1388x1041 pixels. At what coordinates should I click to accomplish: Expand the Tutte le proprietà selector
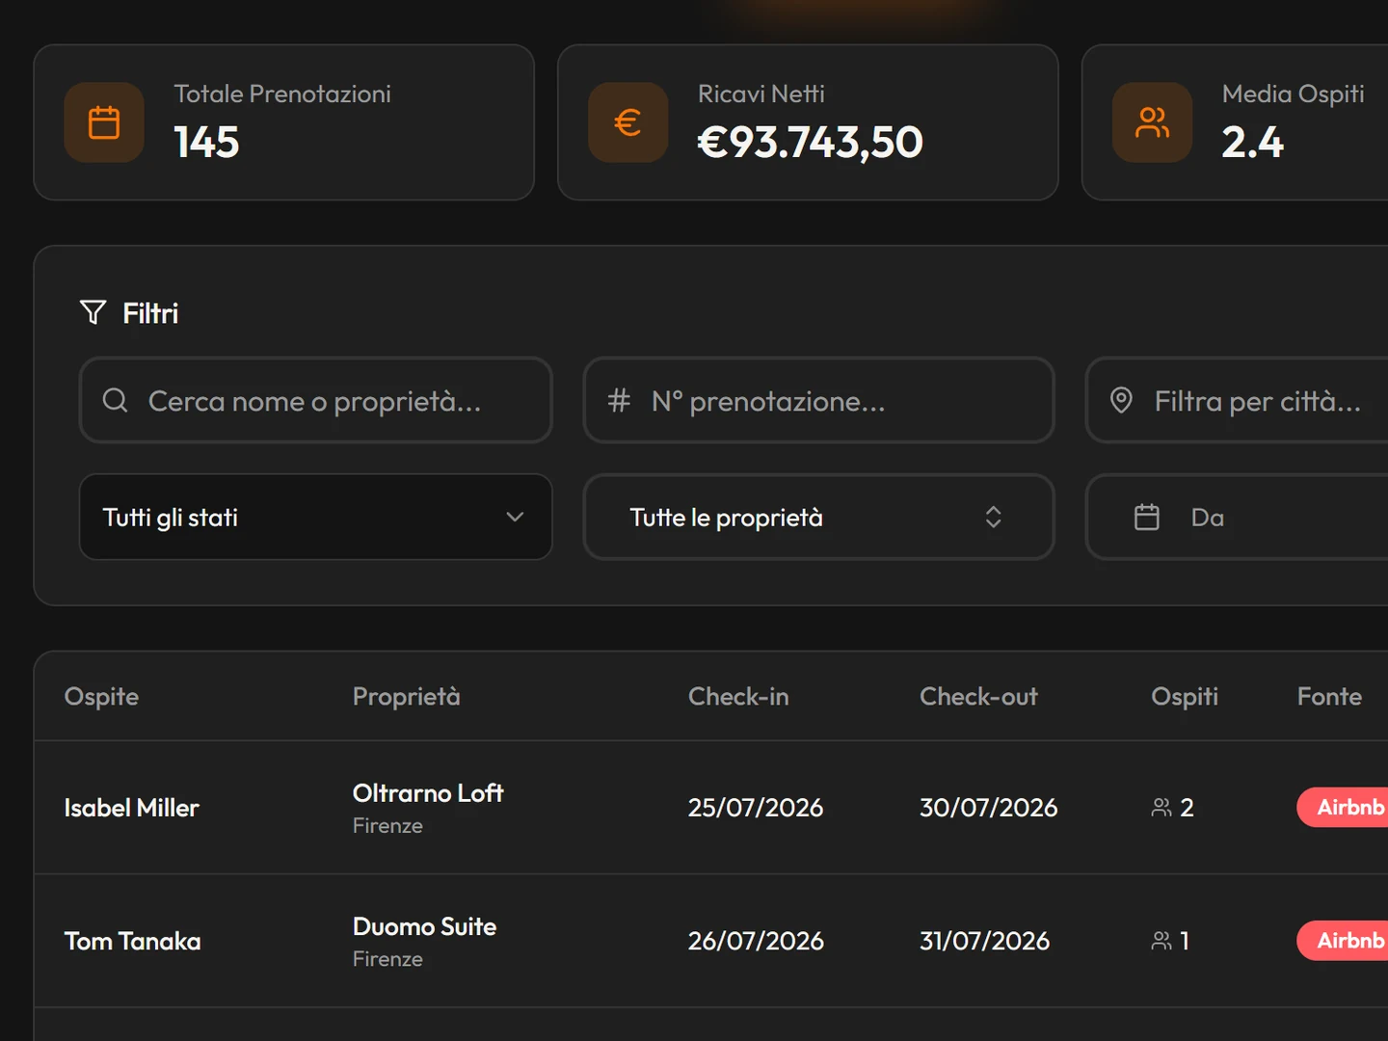pos(818,517)
